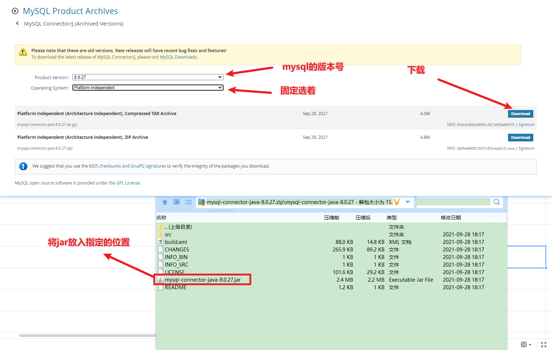552x350 pixels.
Task: Click the Executable Jar File type cell
Action: coord(411,279)
